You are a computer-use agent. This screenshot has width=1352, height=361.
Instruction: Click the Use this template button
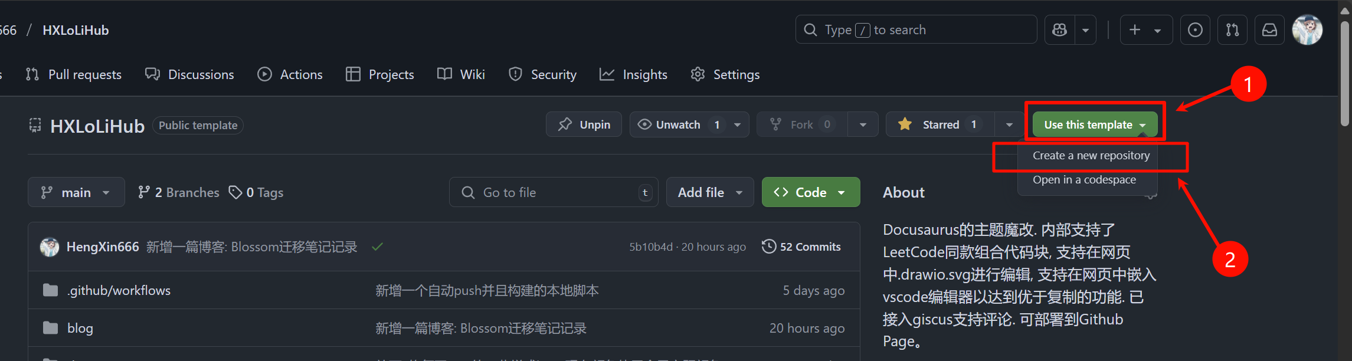tap(1095, 124)
